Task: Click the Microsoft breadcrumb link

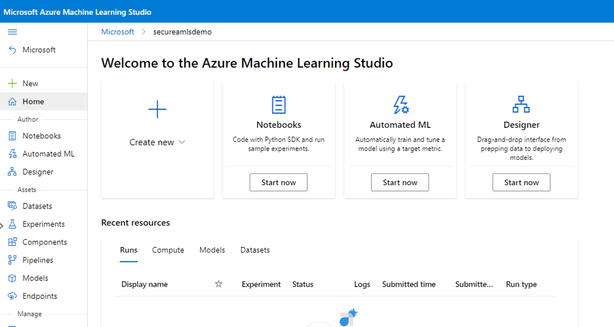Action: pyautogui.click(x=117, y=32)
